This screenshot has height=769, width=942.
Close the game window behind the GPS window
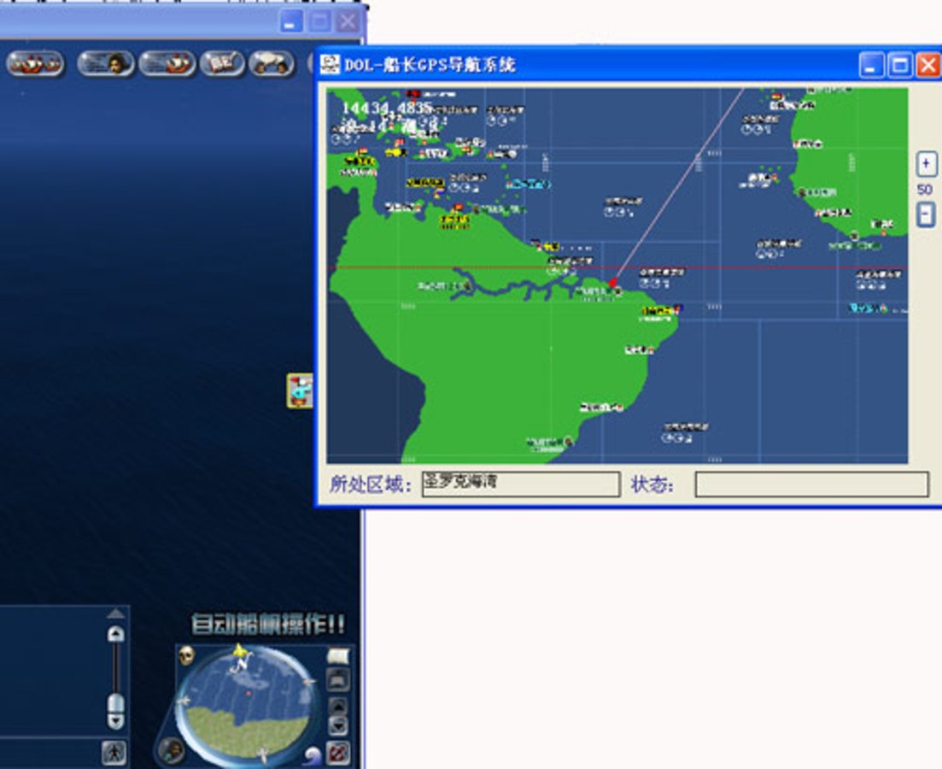[x=348, y=22]
